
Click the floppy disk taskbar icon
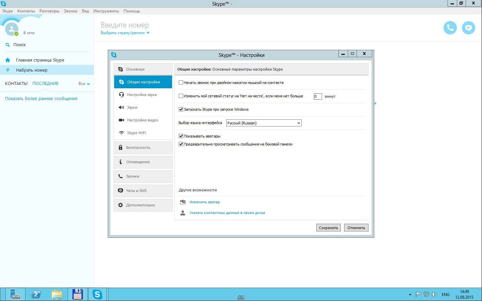tap(78, 294)
